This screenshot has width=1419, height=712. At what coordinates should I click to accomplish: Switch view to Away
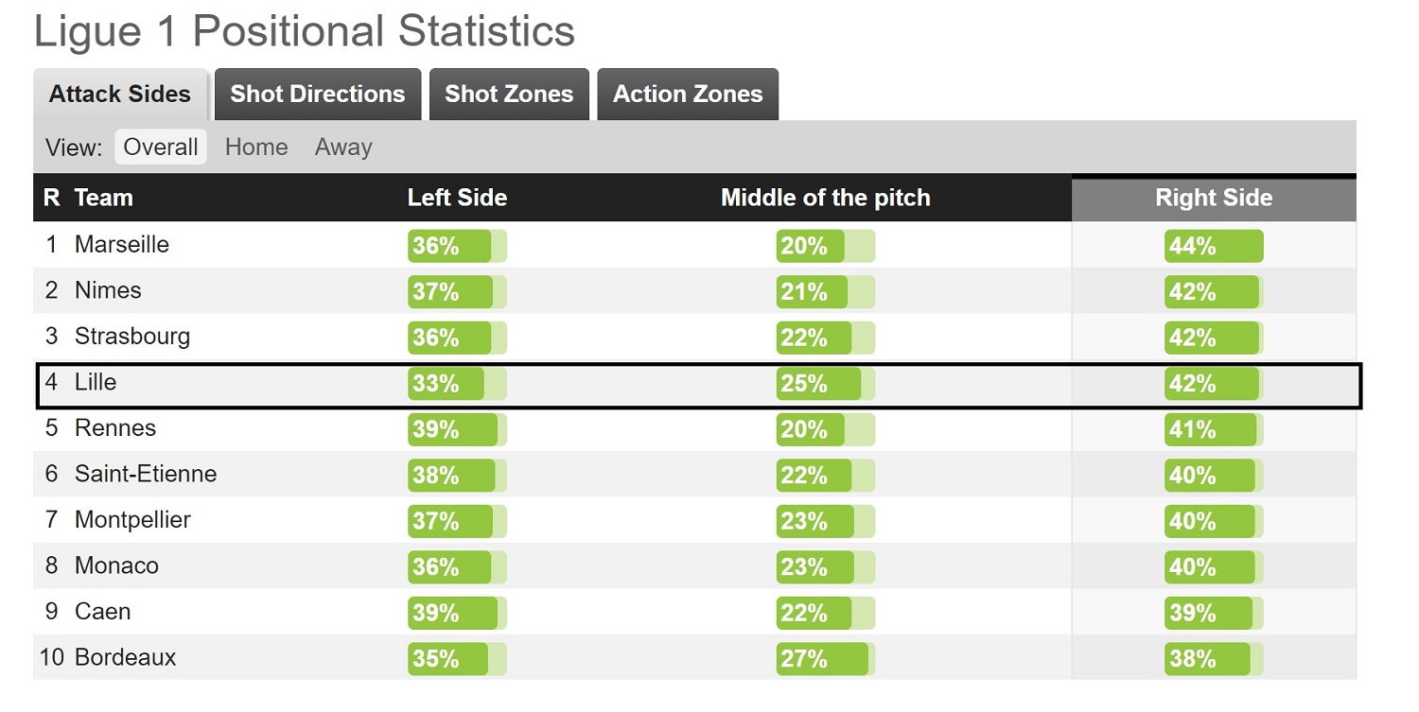343,148
